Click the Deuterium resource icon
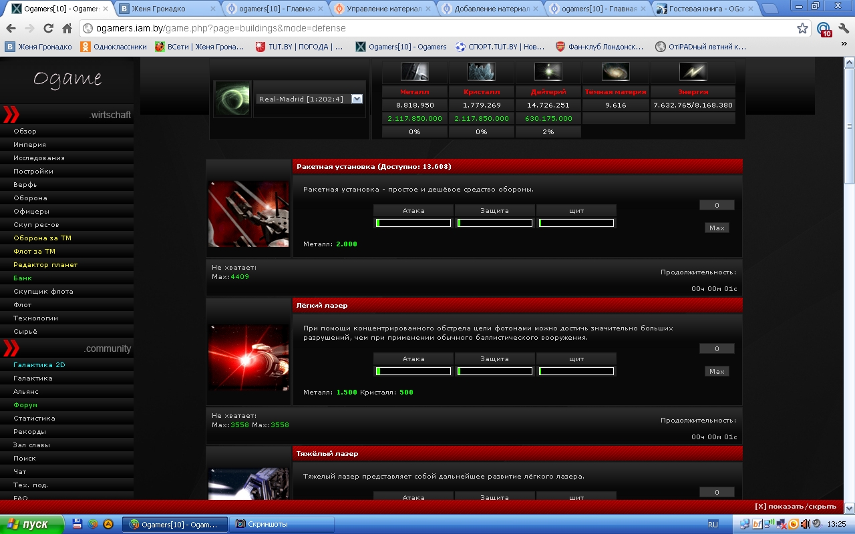This screenshot has height=534, width=855. (x=548, y=71)
